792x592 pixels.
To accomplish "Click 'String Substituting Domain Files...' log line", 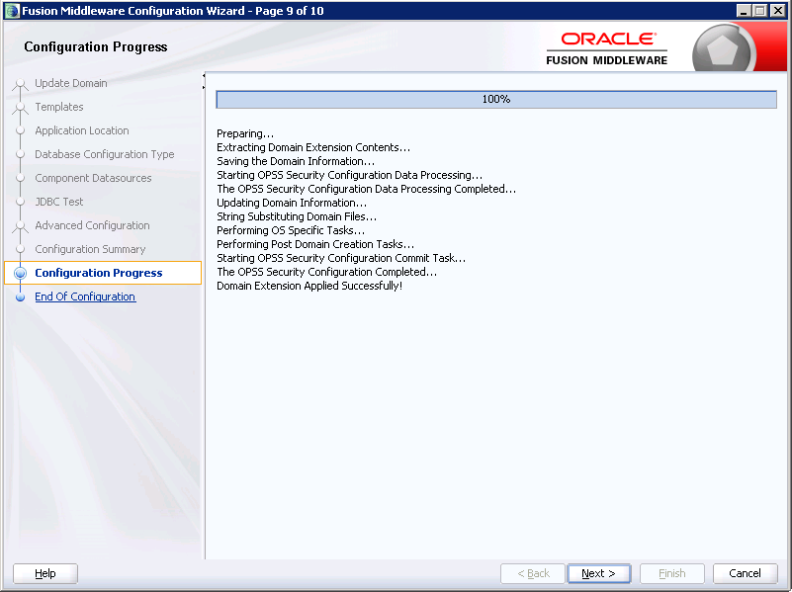I will [x=297, y=216].
